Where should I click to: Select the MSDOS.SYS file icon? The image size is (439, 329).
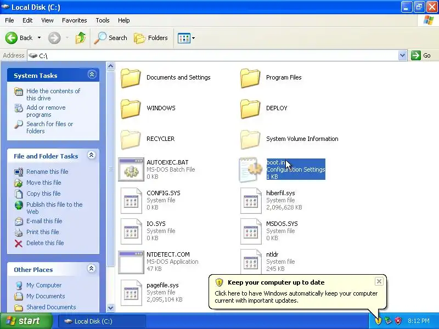tap(251, 231)
